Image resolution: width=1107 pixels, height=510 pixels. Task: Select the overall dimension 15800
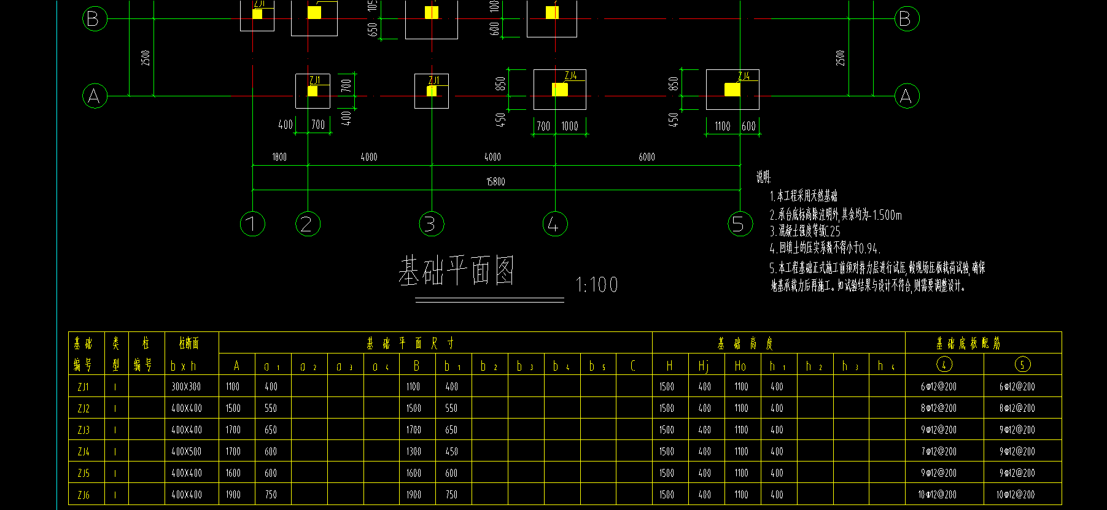click(495, 182)
